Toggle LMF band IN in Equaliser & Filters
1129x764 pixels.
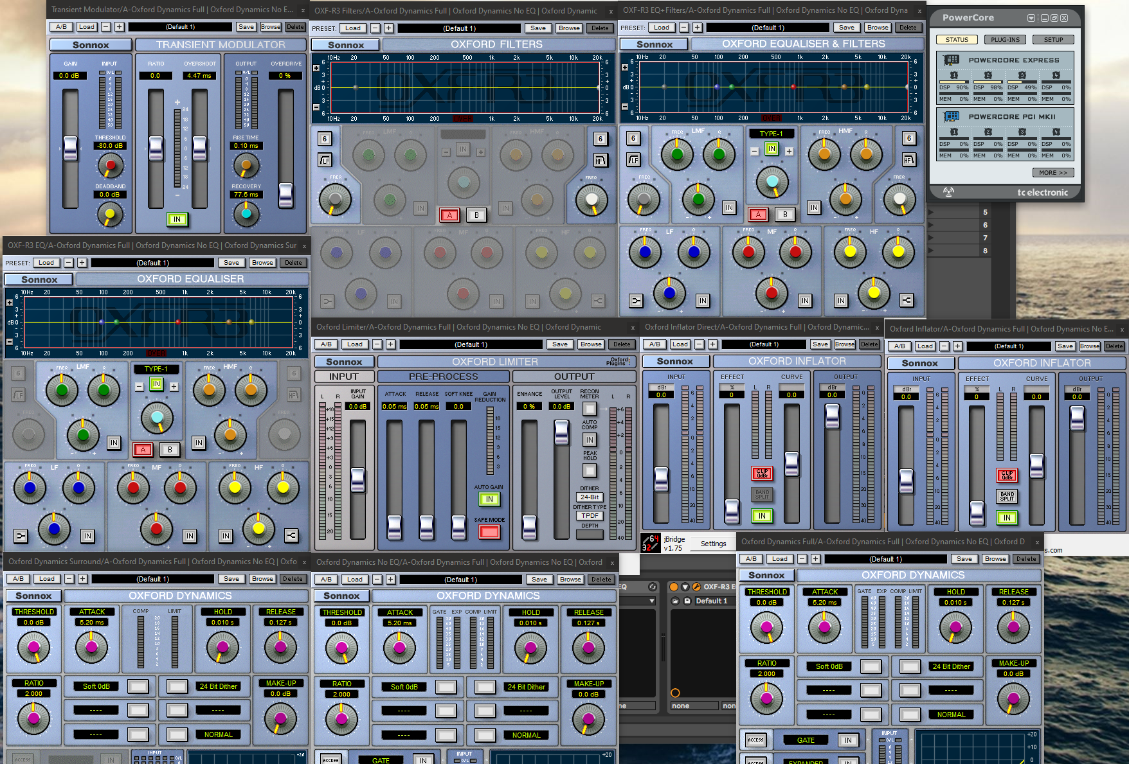(x=728, y=208)
